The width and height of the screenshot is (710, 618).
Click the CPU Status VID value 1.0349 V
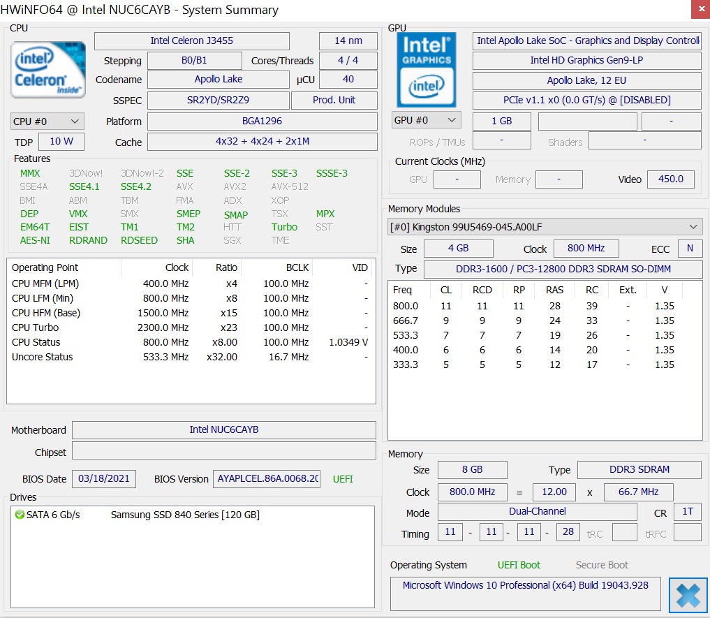[348, 343]
